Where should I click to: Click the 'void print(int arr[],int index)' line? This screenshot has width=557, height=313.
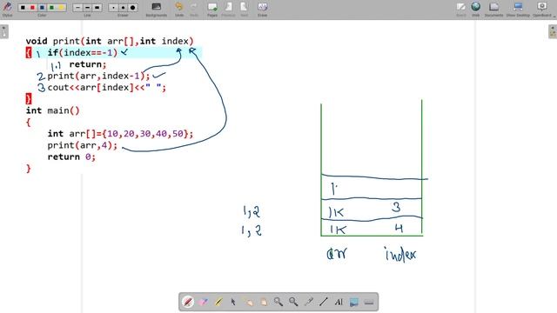click(110, 41)
